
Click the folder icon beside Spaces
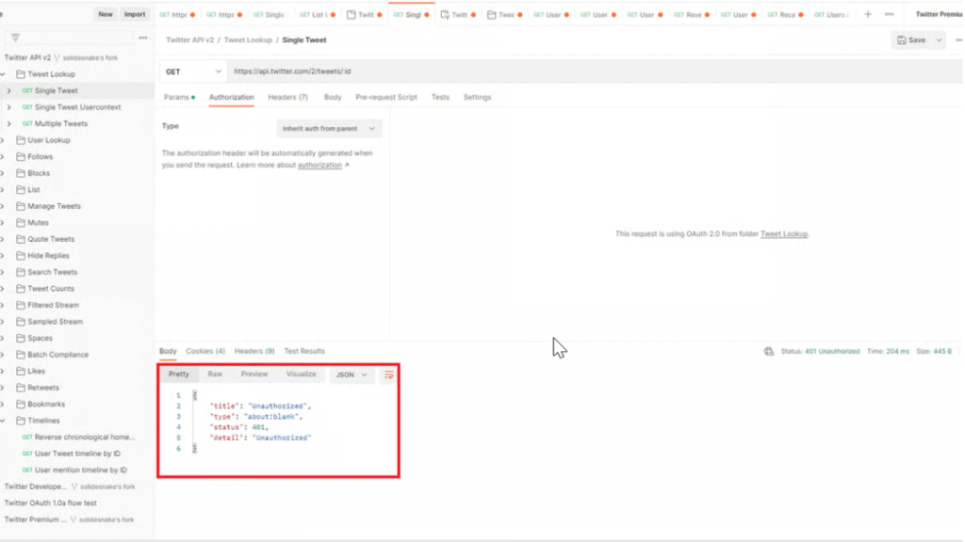21,338
